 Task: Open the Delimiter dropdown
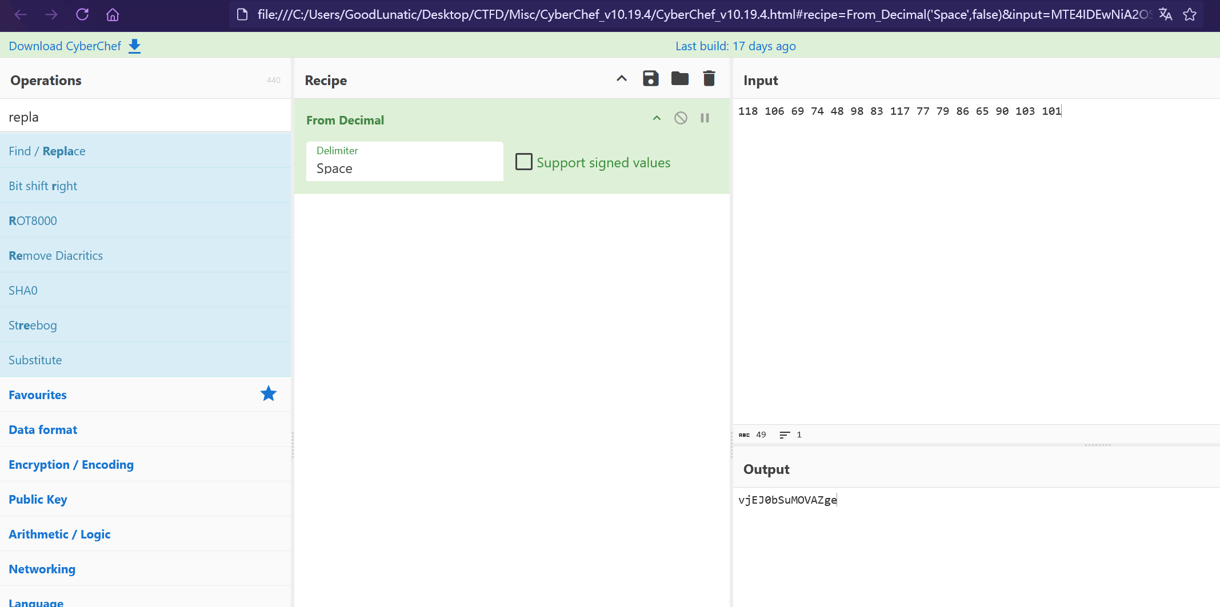coord(405,161)
